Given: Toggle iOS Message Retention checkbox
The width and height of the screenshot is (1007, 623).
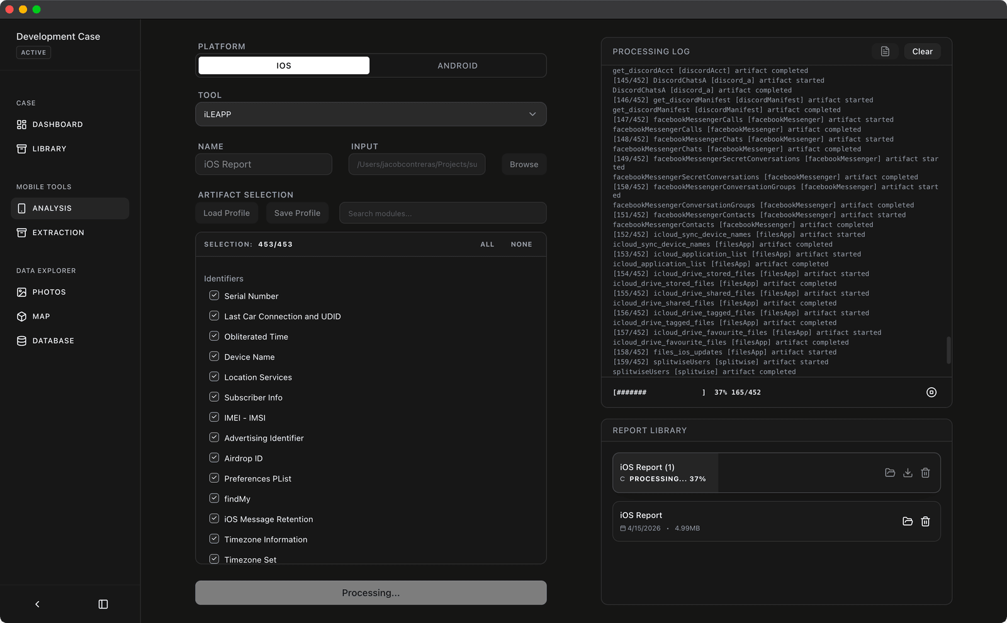Looking at the screenshot, I should point(214,519).
